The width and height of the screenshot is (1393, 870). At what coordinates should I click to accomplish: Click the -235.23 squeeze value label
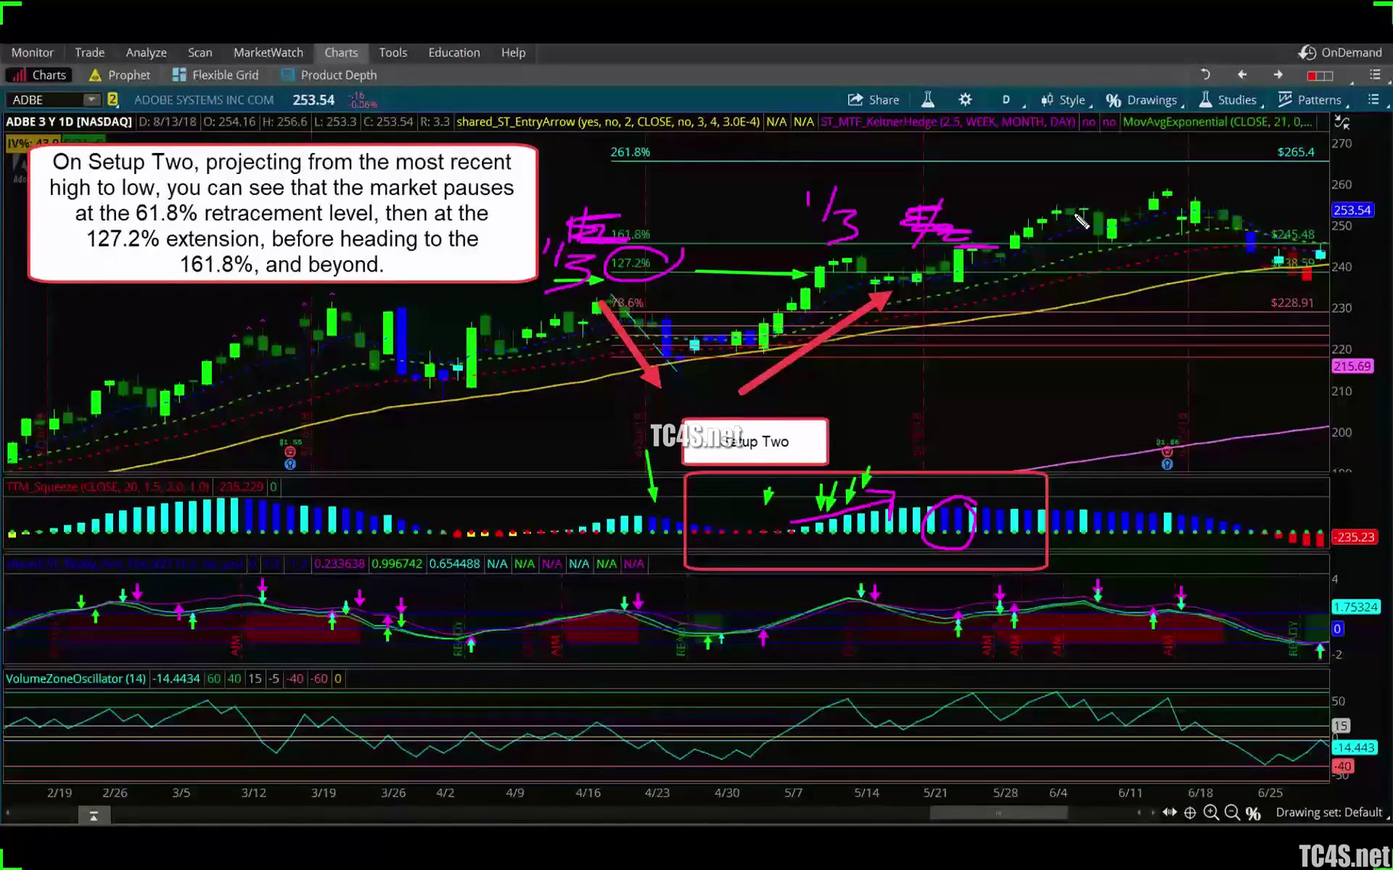coord(1355,537)
